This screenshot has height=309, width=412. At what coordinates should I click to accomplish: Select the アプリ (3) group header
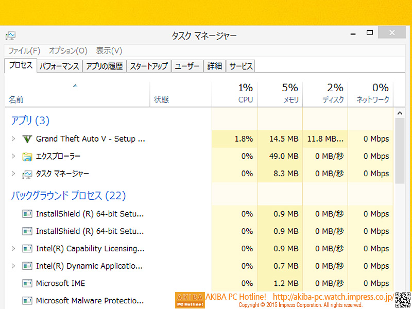point(30,121)
